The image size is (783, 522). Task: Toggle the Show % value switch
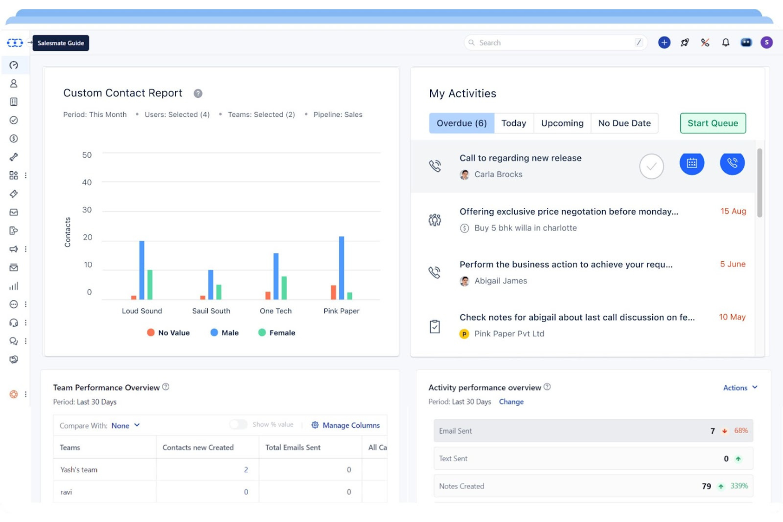click(x=239, y=424)
